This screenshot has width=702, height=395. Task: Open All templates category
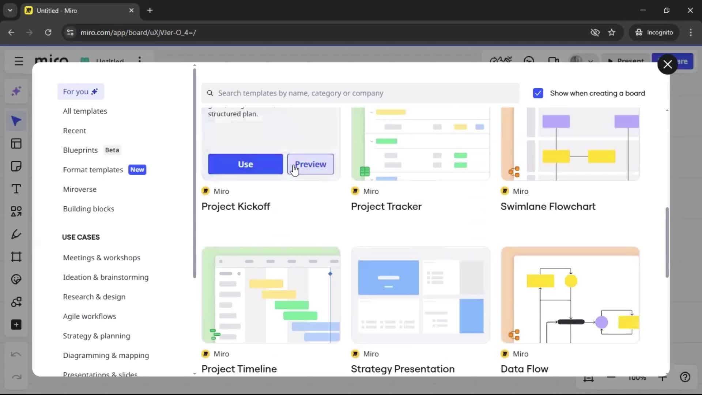point(85,111)
